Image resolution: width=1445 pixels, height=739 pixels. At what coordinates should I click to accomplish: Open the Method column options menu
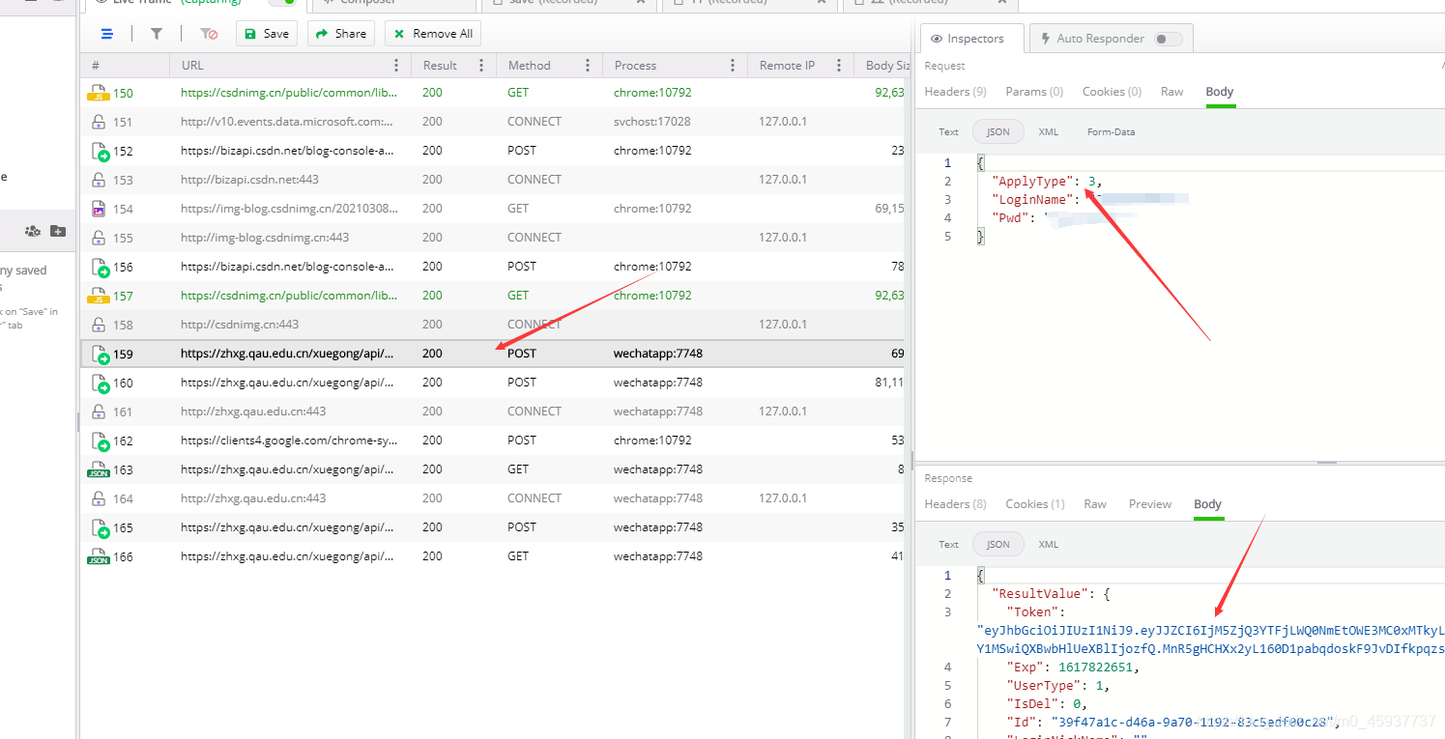[588, 66]
